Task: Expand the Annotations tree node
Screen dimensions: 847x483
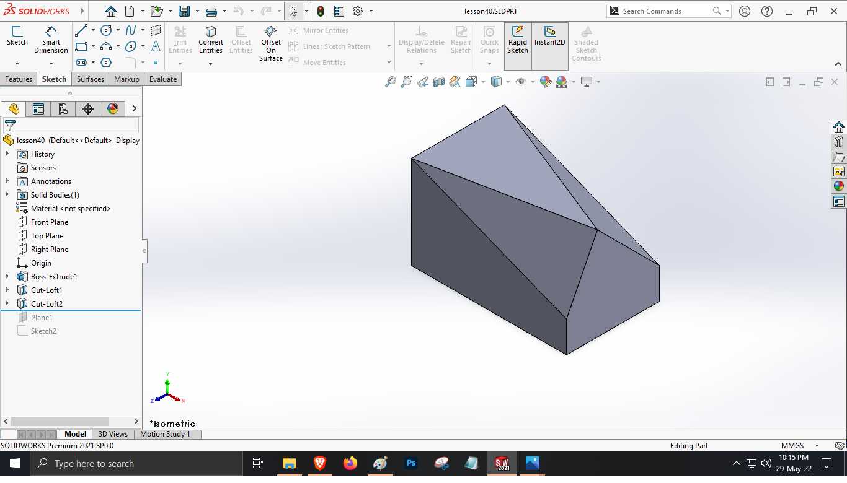Action: click(x=7, y=181)
